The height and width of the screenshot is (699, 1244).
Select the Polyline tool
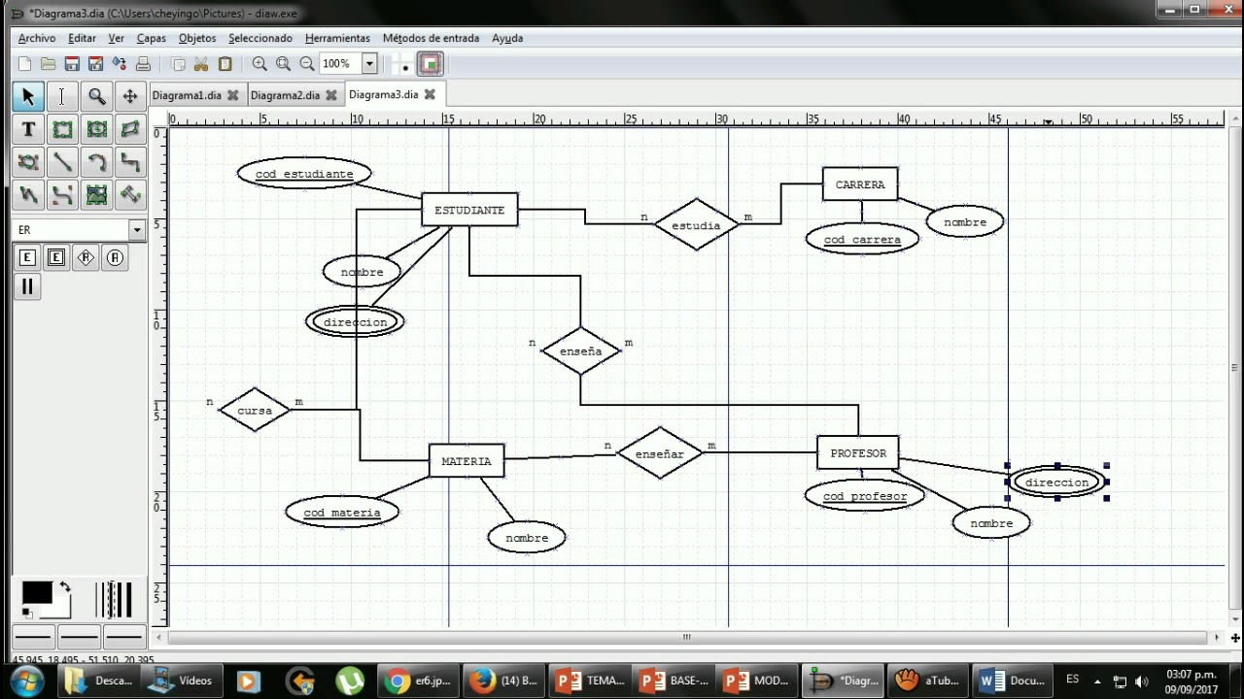click(27, 195)
